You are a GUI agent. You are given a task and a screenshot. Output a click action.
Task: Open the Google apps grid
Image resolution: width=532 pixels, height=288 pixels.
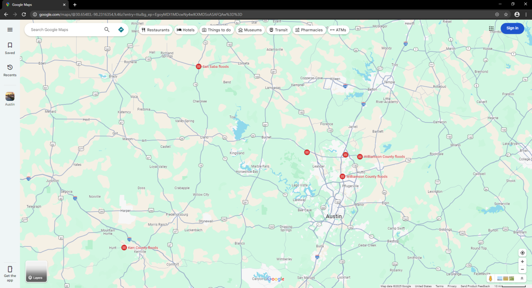[491, 28]
